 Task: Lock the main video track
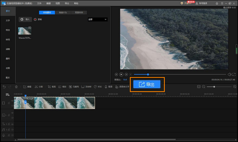9,103
